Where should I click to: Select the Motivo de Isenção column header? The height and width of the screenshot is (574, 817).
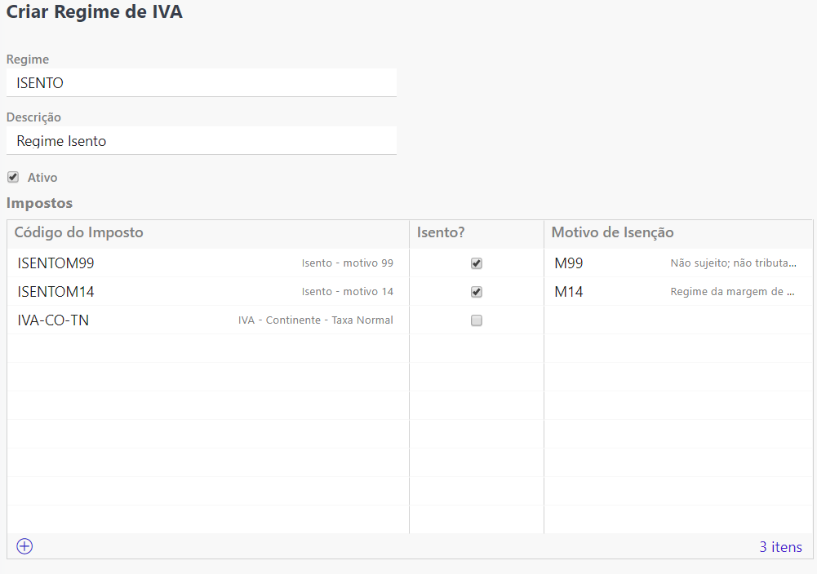pyautogui.click(x=612, y=232)
